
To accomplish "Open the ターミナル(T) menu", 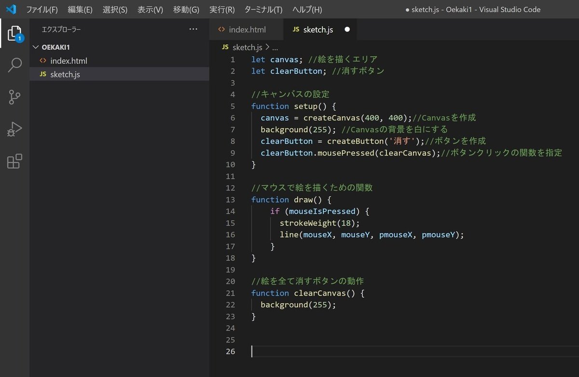I will [x=263, y=10].
